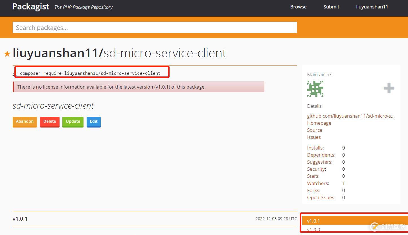Click the maintainer avatar image

[x=315, y=89]
